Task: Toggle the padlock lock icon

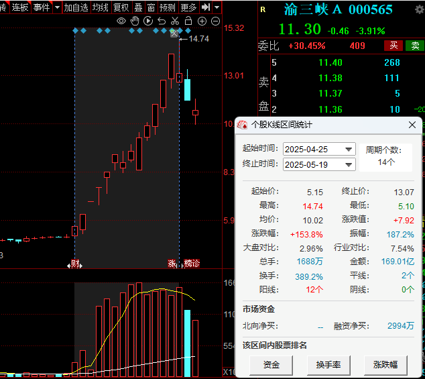Action: tap(188, 21)
